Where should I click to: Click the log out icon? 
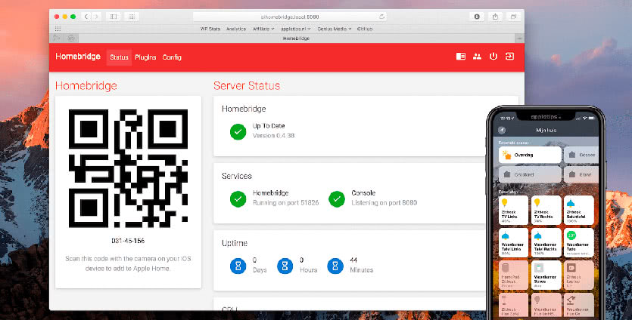[510, 57]
